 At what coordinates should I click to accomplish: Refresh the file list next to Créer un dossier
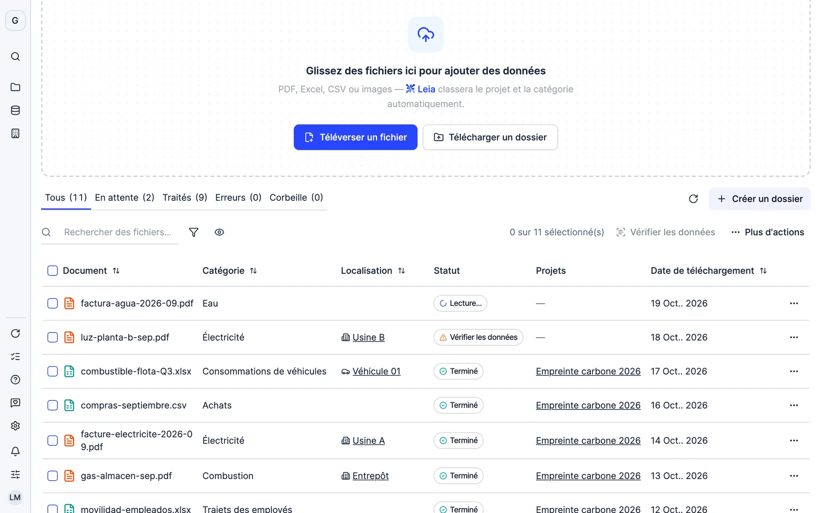(x=693, y=199)
